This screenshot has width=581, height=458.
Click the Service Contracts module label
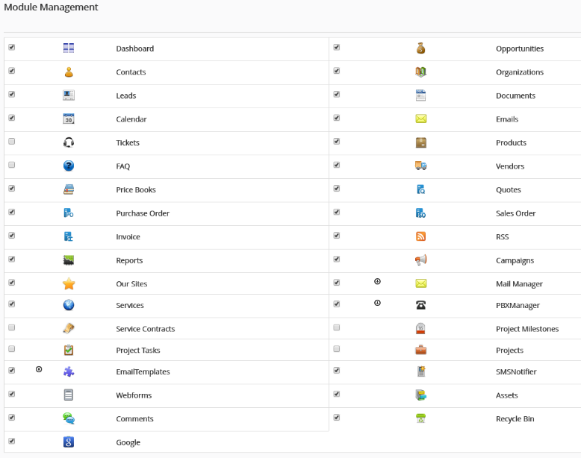(145, 329)
